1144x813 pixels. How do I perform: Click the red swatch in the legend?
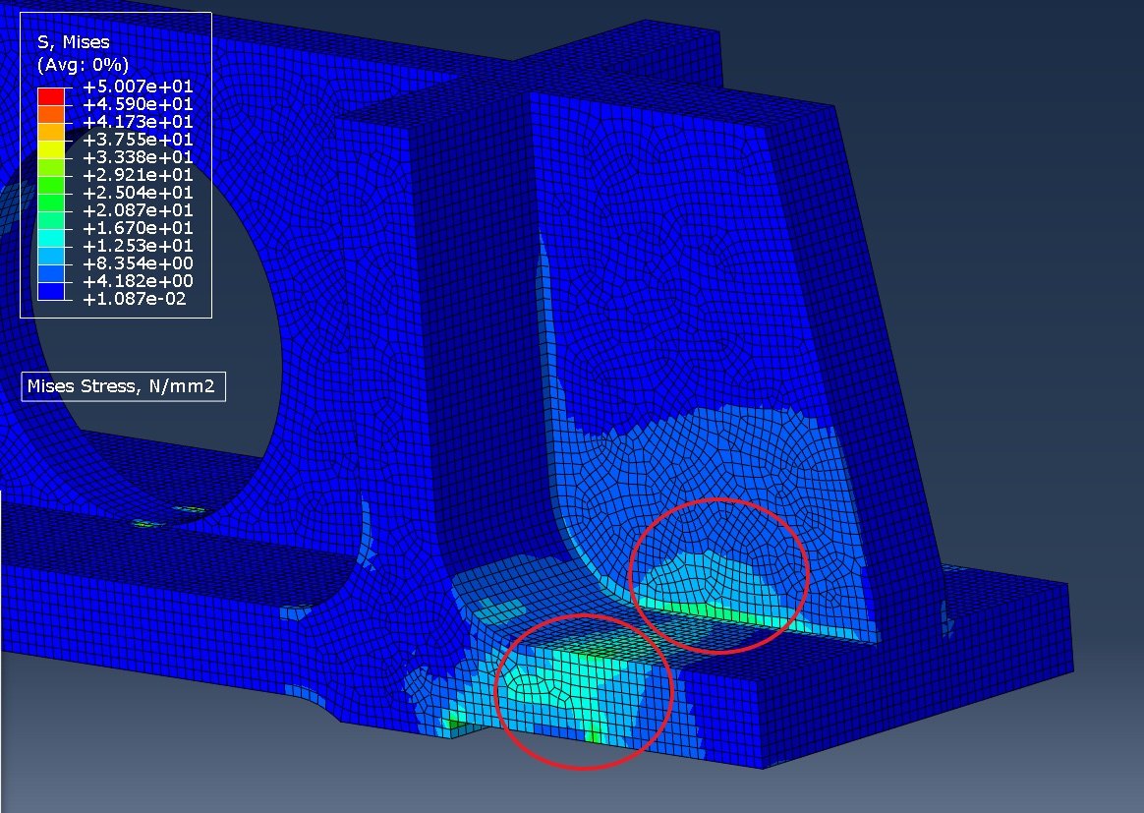pos(51,95)
